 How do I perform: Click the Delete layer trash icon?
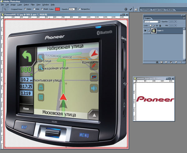tap(181, 62)
